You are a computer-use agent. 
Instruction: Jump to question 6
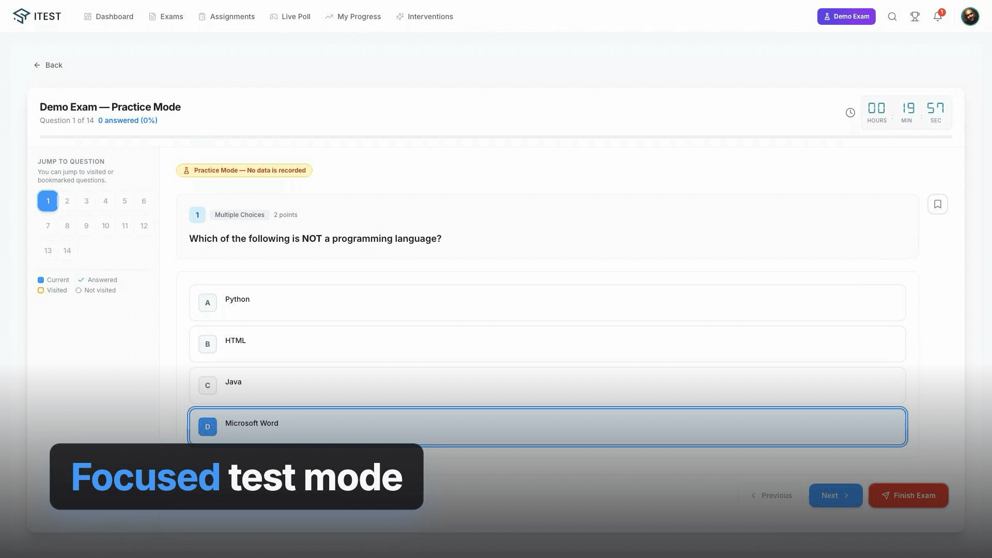[144, 201]
